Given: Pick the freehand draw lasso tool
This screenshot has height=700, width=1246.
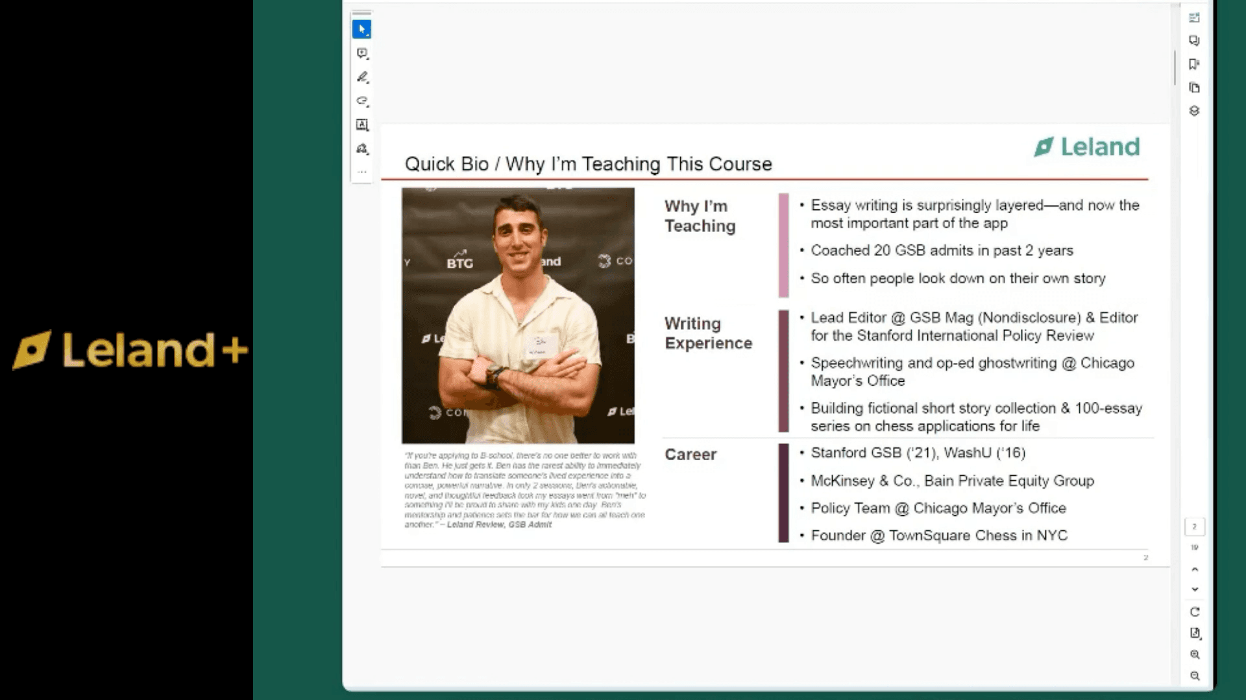Looking at the screenshot, I should [362, 101].
